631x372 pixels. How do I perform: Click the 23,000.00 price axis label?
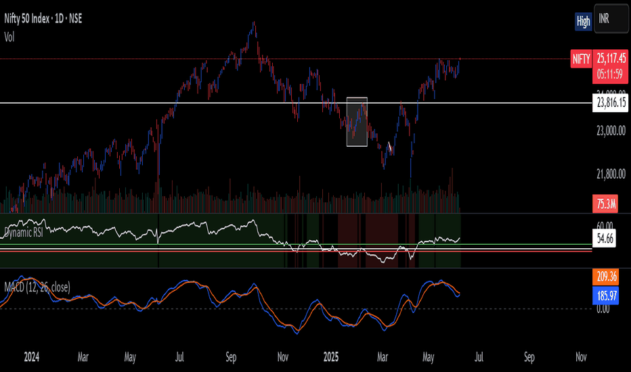click(611, 131)
